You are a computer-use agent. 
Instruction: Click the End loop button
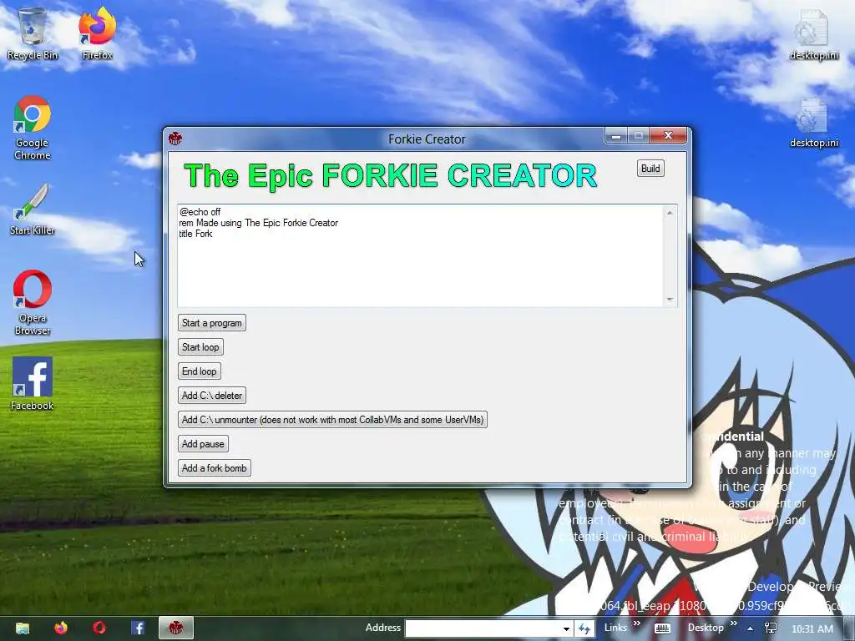[199, 371]
